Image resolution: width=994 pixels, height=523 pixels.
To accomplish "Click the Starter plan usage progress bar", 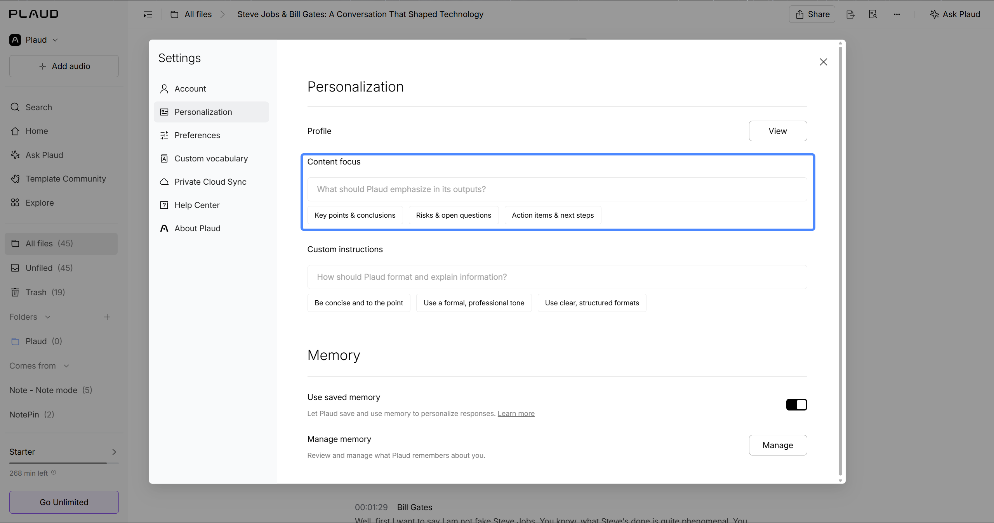I will [x=64, y=463].
